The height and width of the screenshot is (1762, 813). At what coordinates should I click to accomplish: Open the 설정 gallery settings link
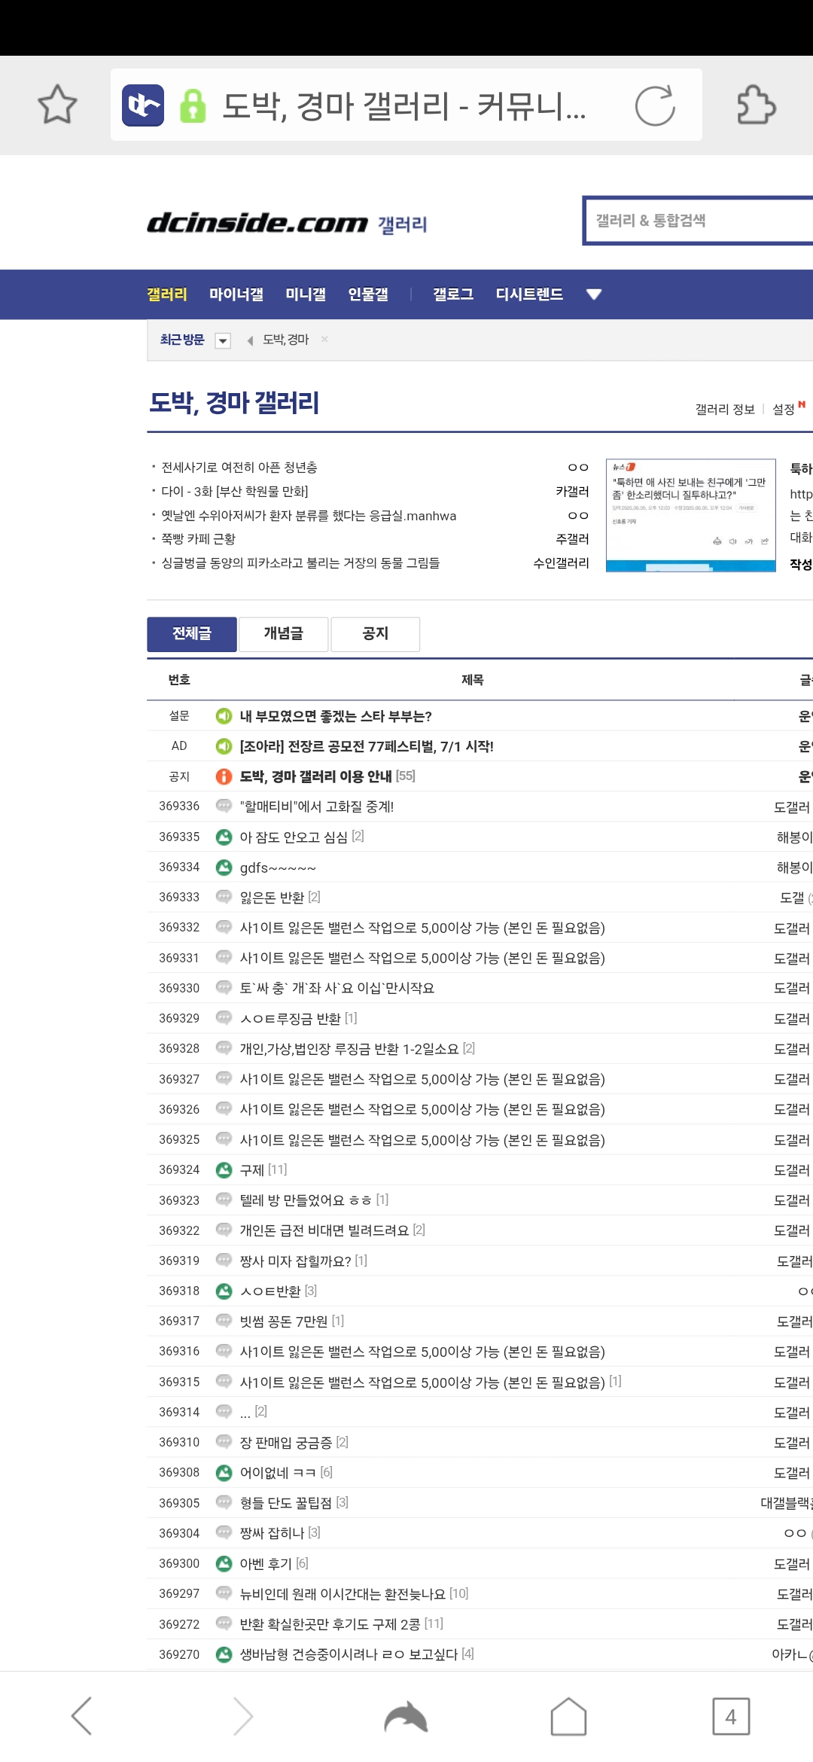tap(784, 409)
